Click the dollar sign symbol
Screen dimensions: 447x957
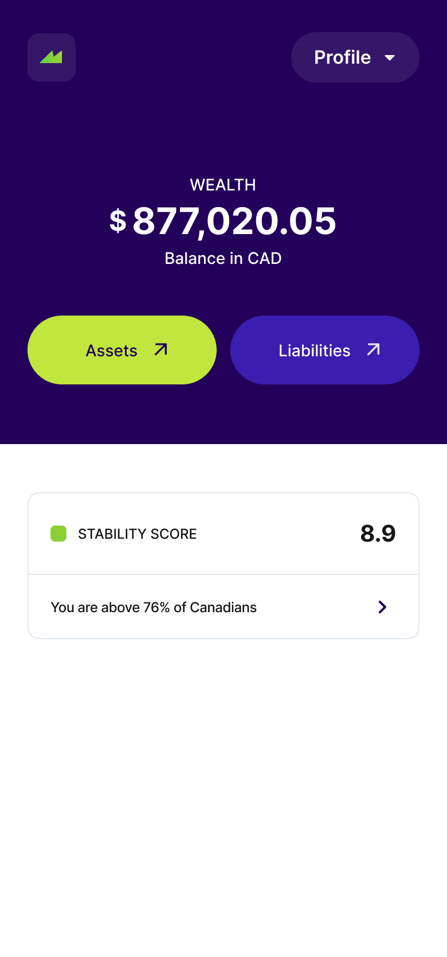point(118,221)
